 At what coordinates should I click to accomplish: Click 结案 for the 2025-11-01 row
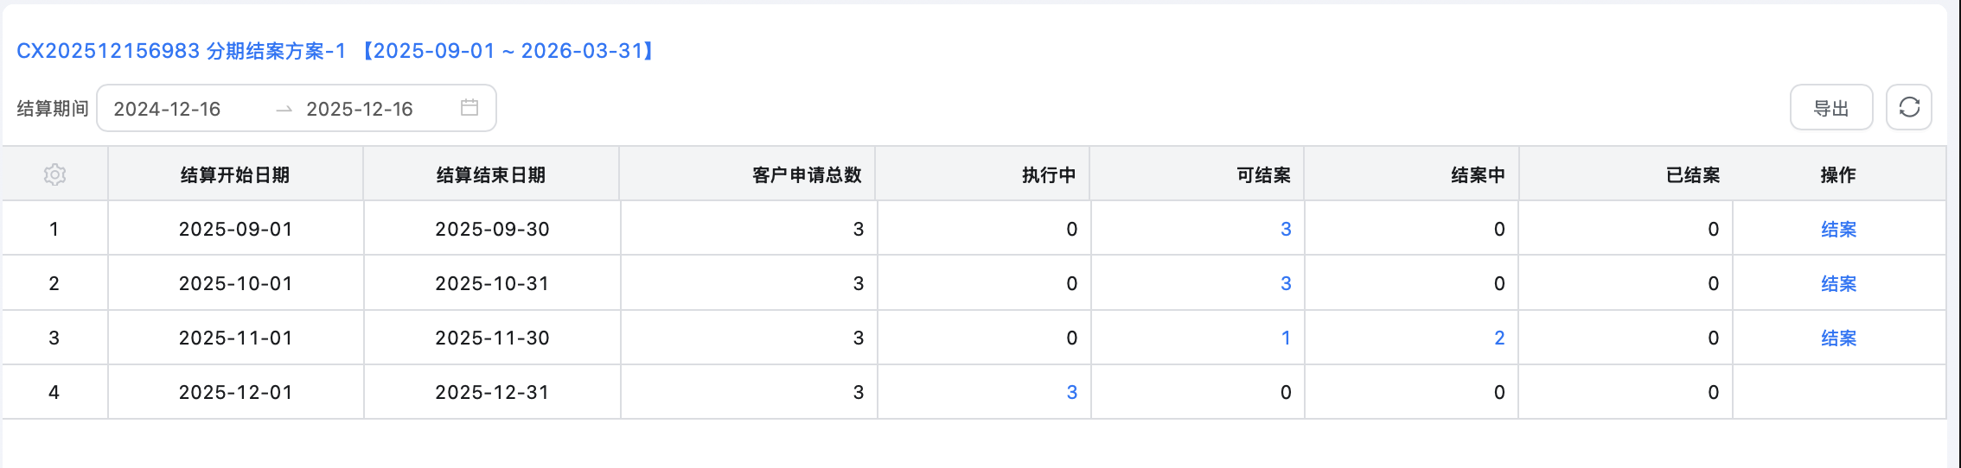1838,338
